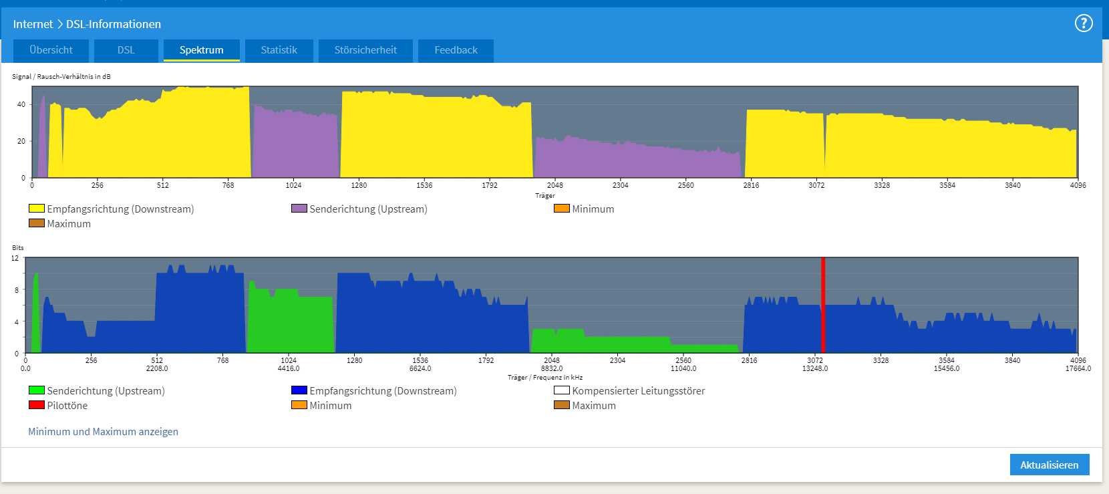
Task: Select the Spektrum tab
Action: (x=201, y=50)
